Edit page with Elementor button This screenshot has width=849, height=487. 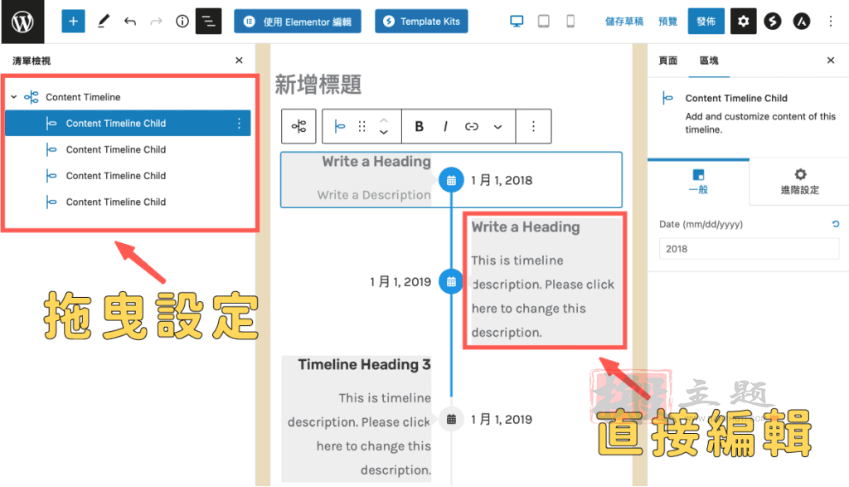(298, 22)
